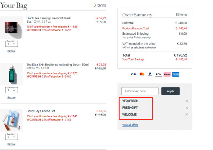Viewport: 213px width, 150px height.
Task: Click the struck-through price € 116,00
Action: pyautogui.click(x=100, y=115)
